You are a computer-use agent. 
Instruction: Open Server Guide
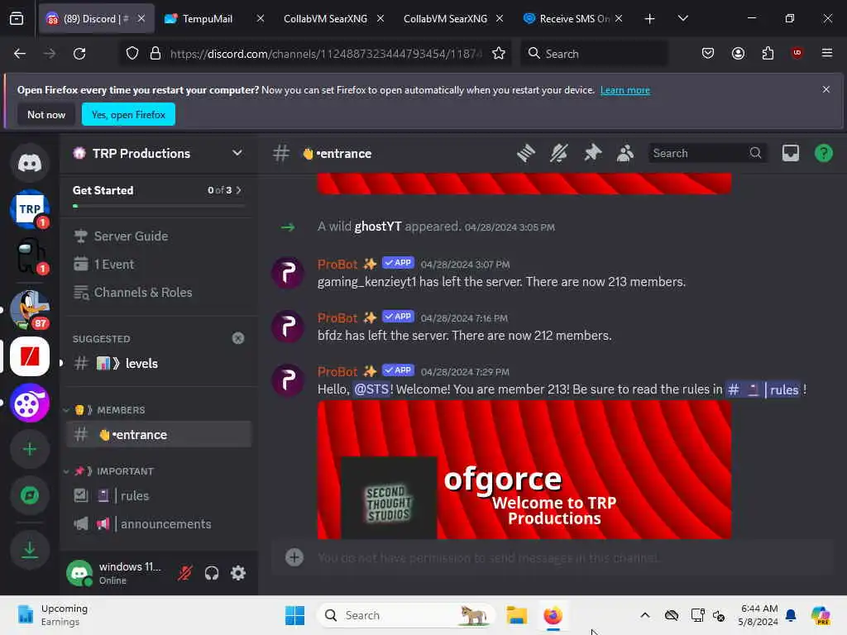tap(157, 236)
